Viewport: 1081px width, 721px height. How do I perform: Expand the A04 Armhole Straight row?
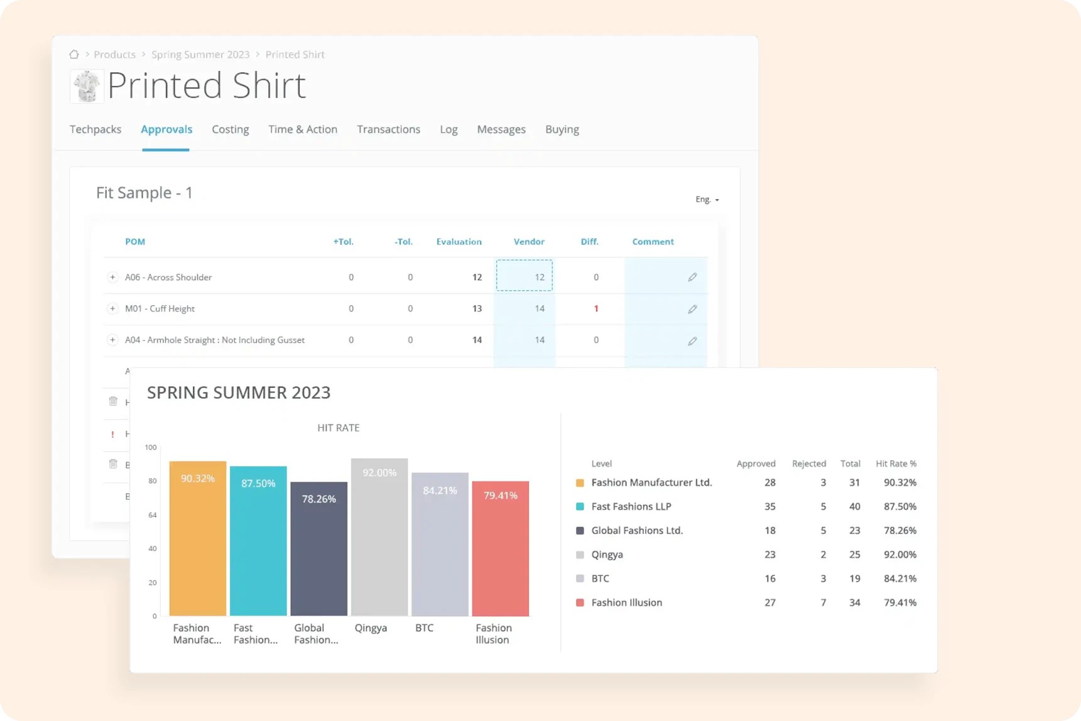[112, 340]
